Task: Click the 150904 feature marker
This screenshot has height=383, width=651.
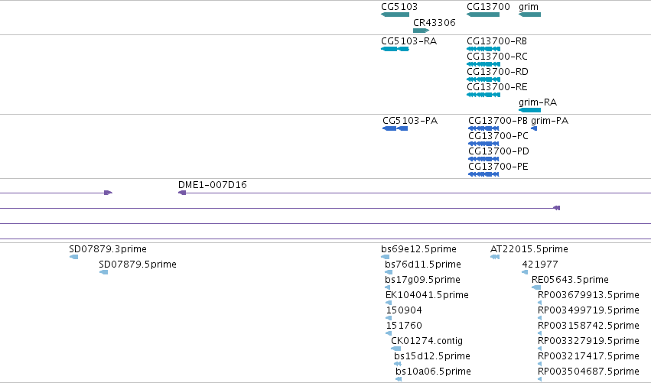Action: [x=389, y=318]
